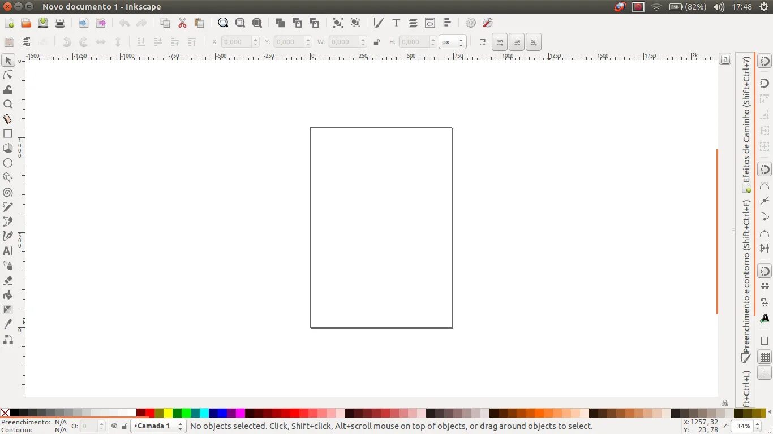Pick the magenta palette swatch

(x=241, y=413)
